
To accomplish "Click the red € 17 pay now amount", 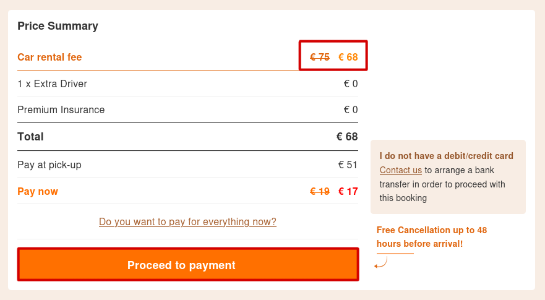I will click(x=348, y=191).
